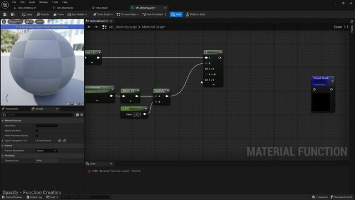
Task: Click the Home toolbar button
Action: coord(58,14)
